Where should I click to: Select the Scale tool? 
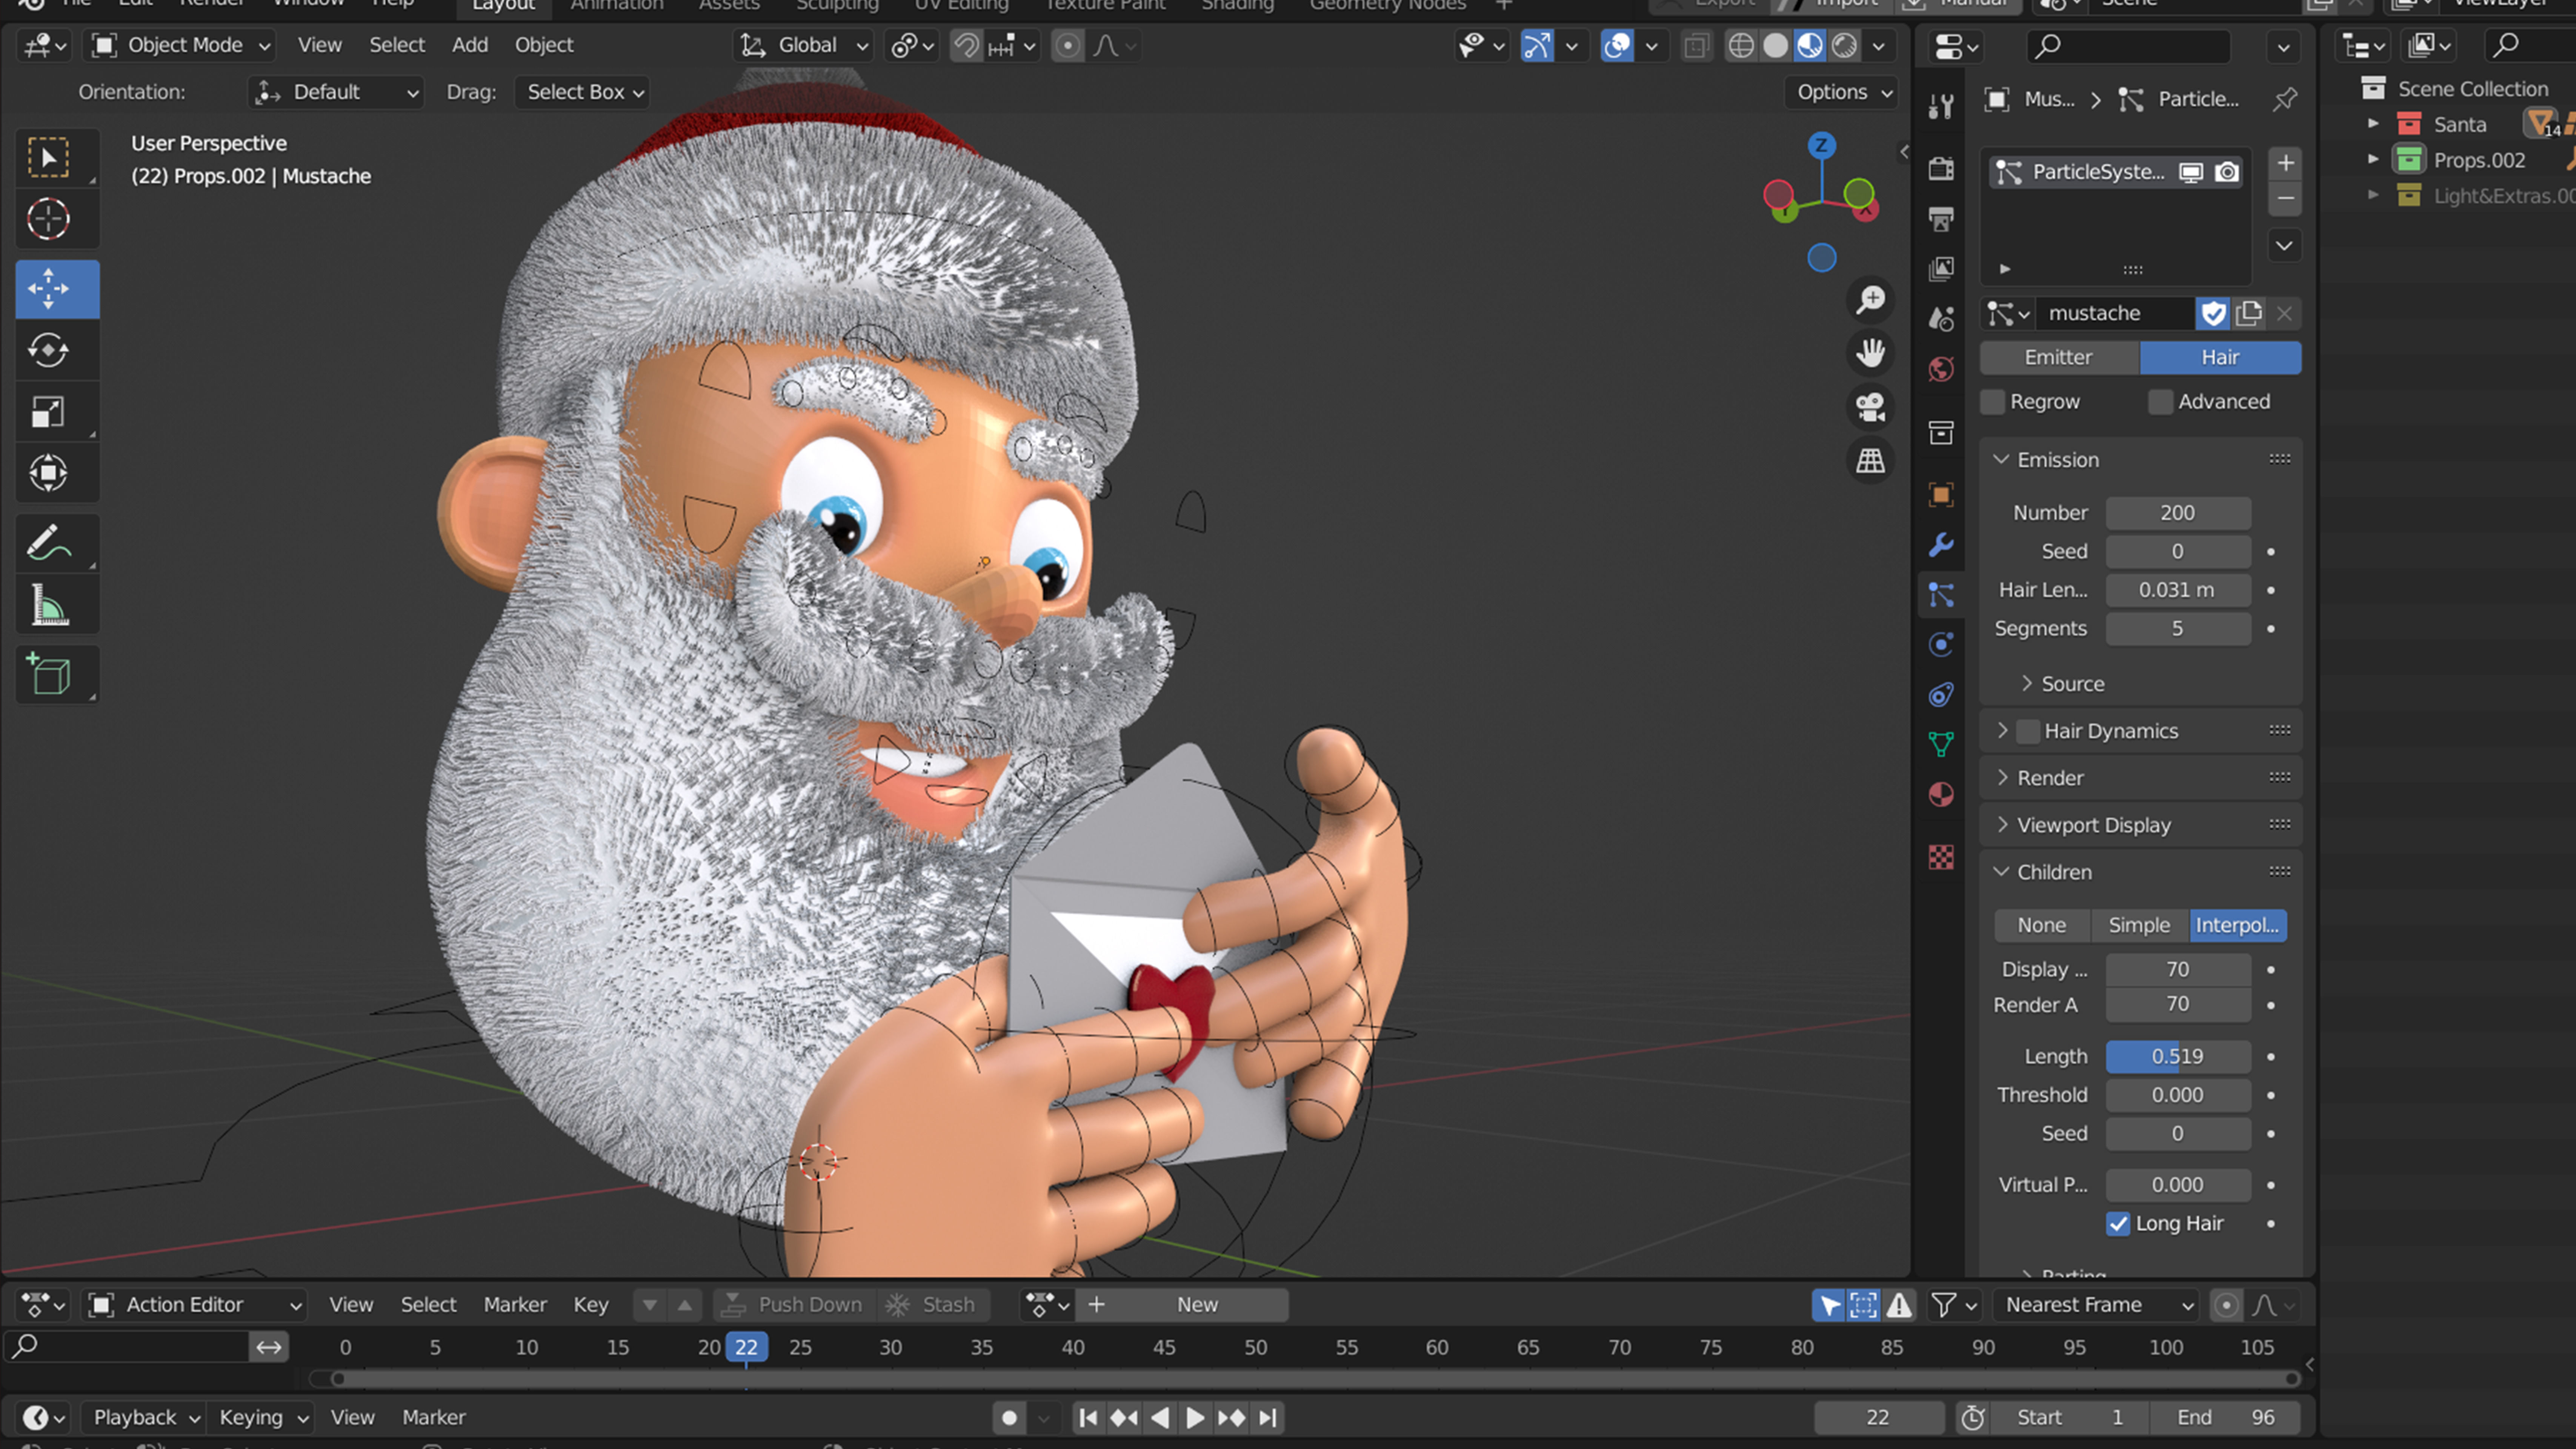pos(48,412)
